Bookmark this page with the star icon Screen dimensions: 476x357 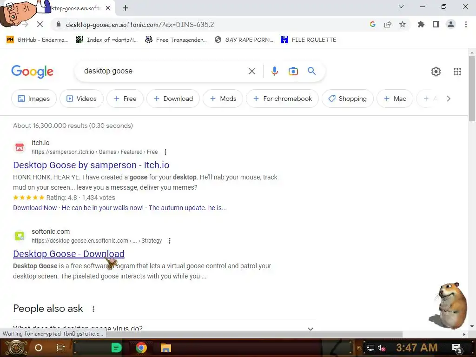(403, 24)
